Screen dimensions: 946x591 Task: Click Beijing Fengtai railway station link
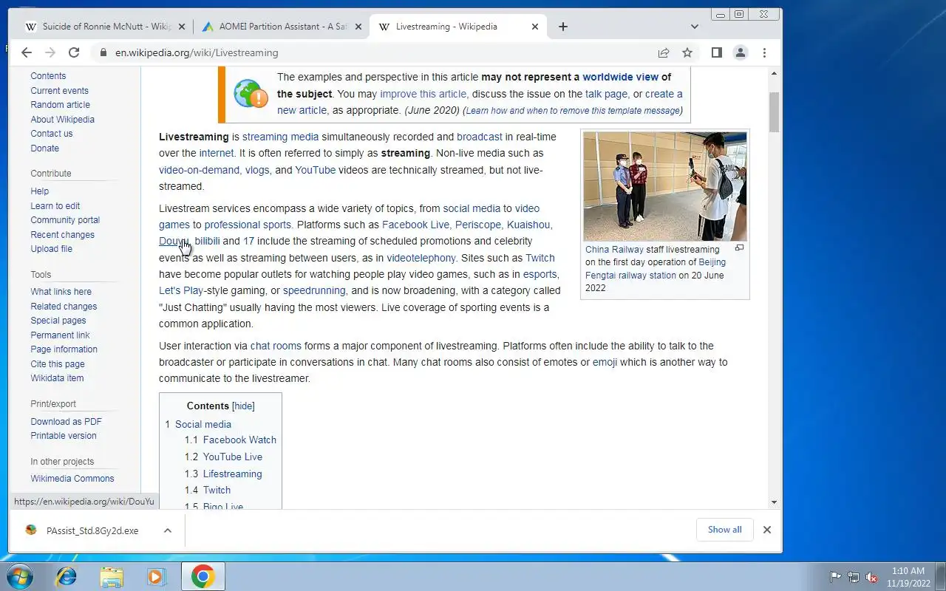tap(656, 269)
